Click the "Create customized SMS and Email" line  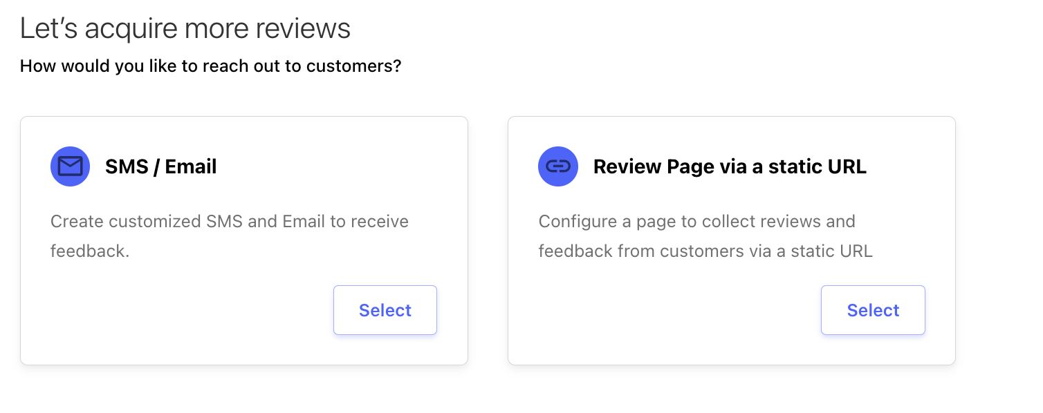pyautogui.click(x=230, y=222)
